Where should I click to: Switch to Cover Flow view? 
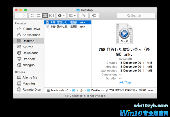[51, 16]
